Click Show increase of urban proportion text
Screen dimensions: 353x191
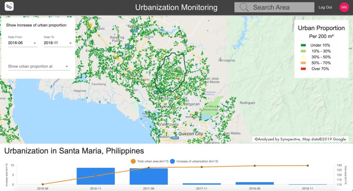(x=36, y=25)
